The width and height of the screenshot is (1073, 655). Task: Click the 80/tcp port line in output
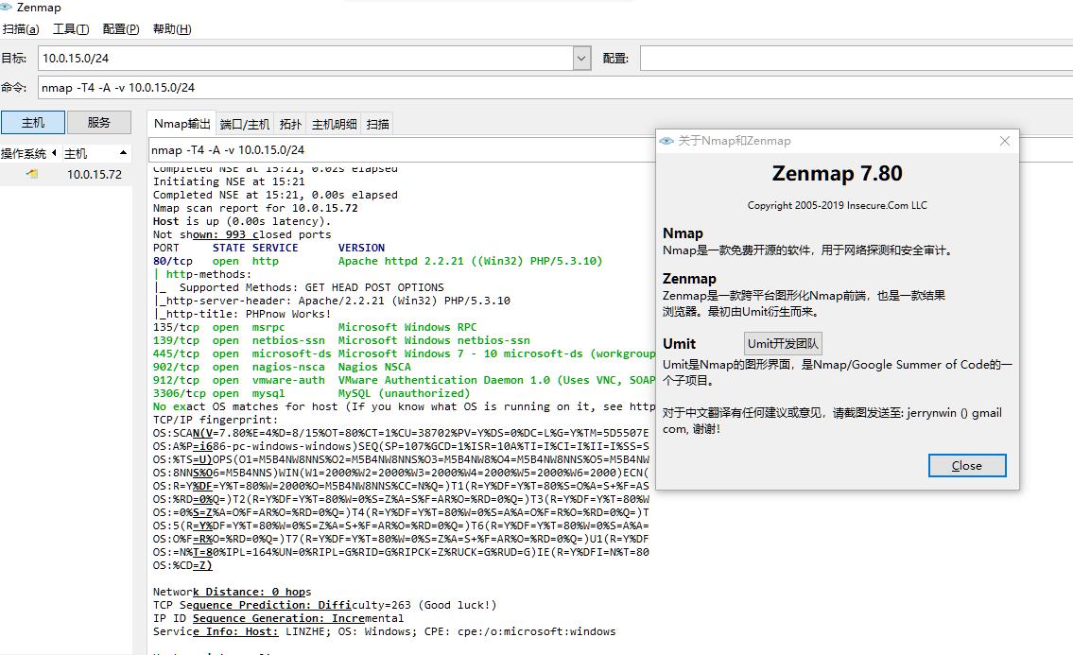click(378, 262)
